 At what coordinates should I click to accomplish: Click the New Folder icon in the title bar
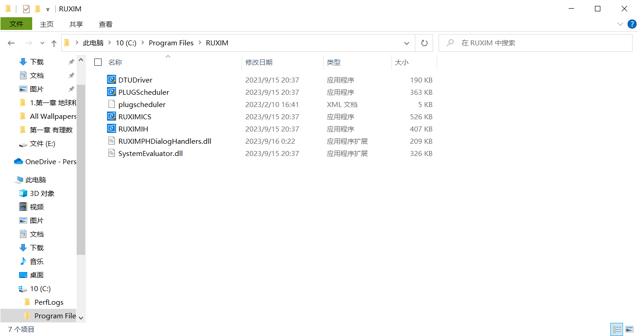coord(38,9)
